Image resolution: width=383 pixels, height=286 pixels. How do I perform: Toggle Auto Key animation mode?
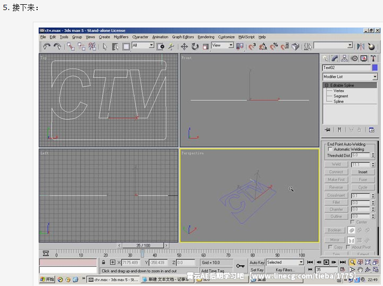pos(257,262)
